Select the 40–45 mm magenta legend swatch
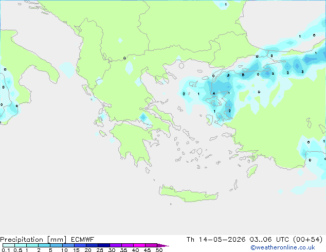Viewport: 326px width, 252px height. 139,245
